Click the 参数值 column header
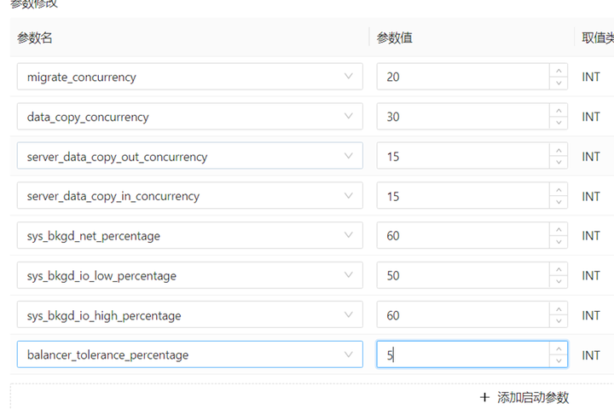This screenshot has width=614, height=409. coord(396,37)
